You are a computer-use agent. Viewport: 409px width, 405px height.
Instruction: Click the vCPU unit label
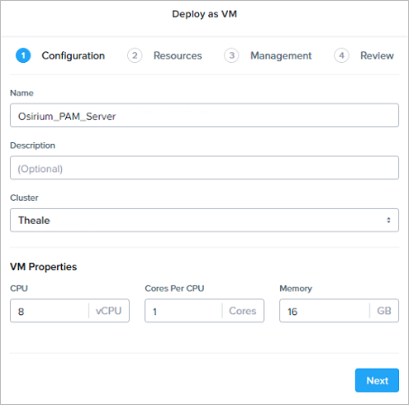pos(108,311)
